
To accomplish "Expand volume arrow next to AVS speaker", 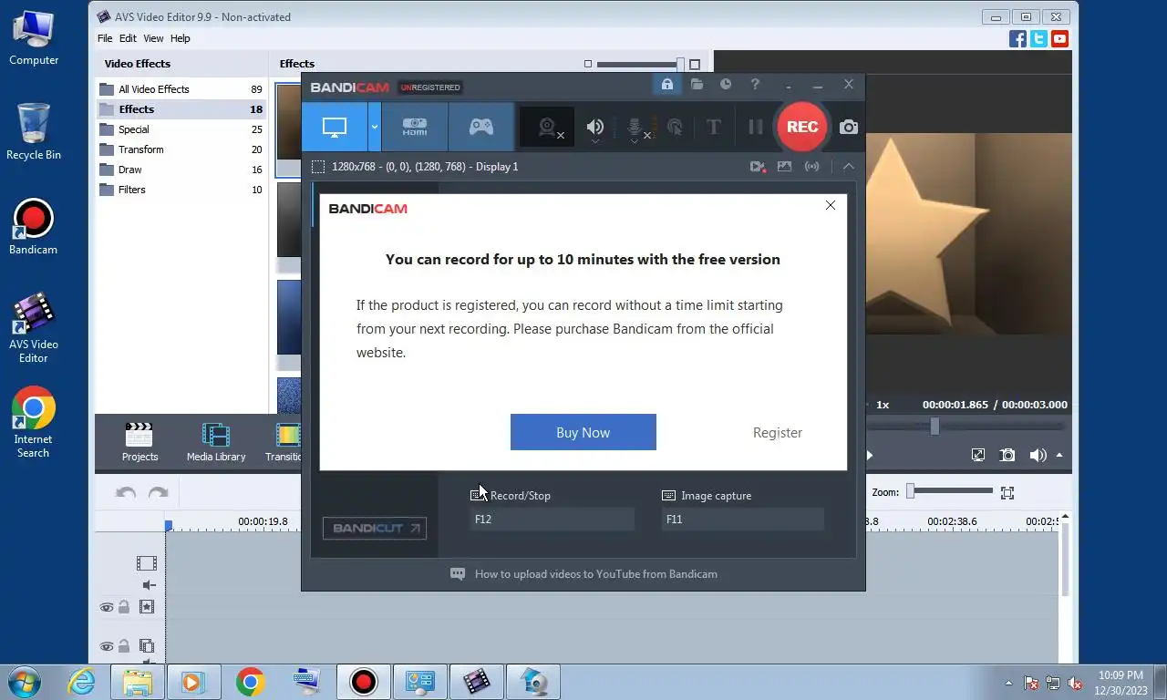I will point(1059,455).
